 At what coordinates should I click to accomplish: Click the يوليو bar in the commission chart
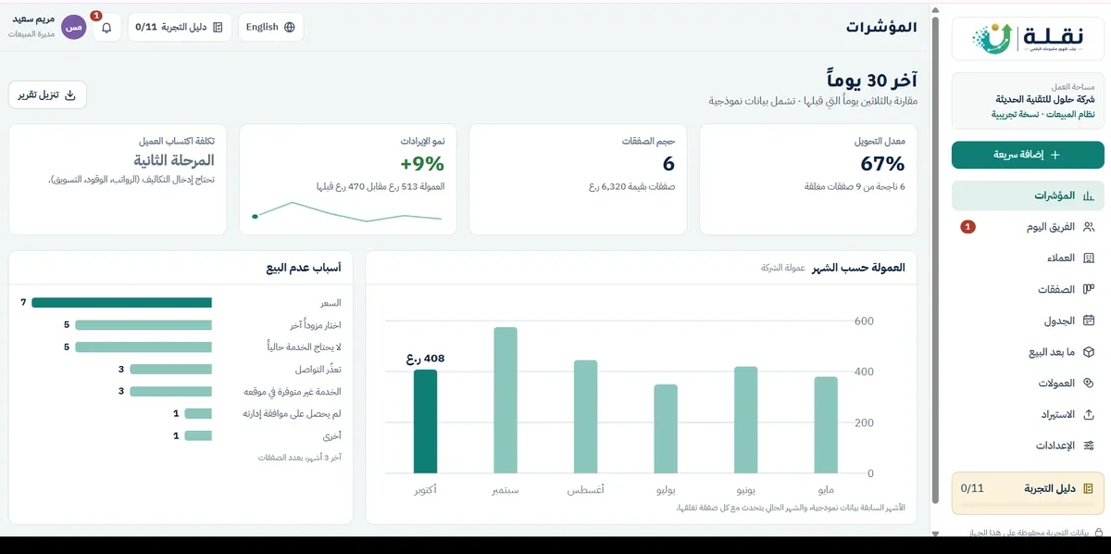click(666, 429)
